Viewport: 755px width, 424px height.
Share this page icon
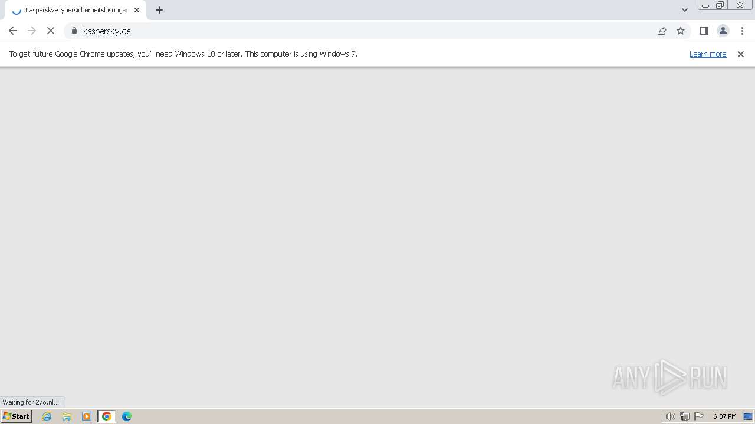(662, 31)
